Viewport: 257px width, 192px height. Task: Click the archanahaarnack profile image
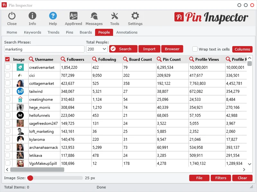(20, 147)
